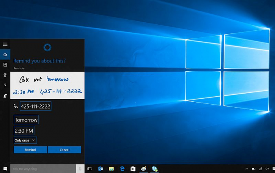Open Skype from the taskbar
275x173 pixels.
click(155, 169)
